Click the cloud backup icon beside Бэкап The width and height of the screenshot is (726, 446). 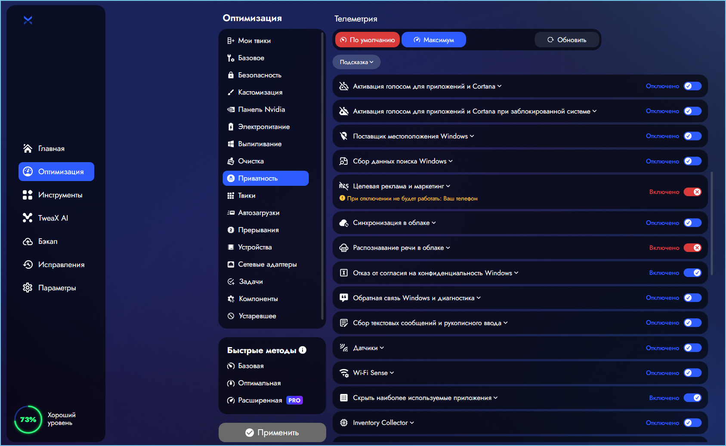[x=28, y=241]
